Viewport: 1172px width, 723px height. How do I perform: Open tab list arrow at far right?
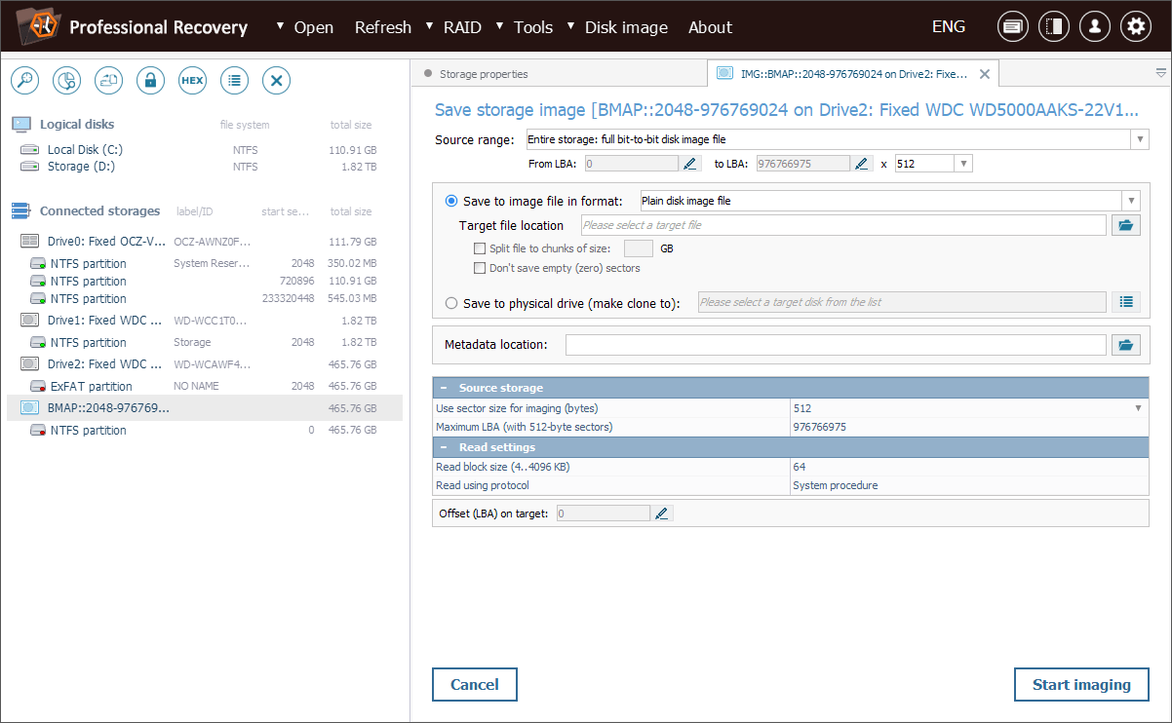pos(1161,73)
